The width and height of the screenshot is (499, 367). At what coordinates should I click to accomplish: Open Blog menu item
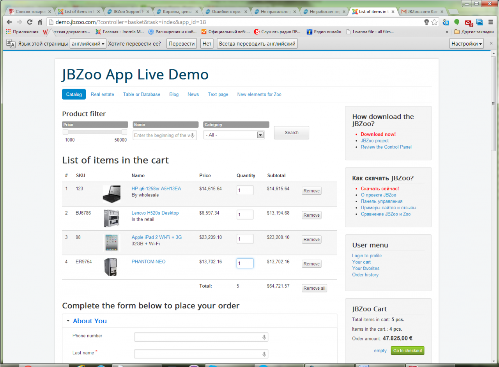click(174, 94)
